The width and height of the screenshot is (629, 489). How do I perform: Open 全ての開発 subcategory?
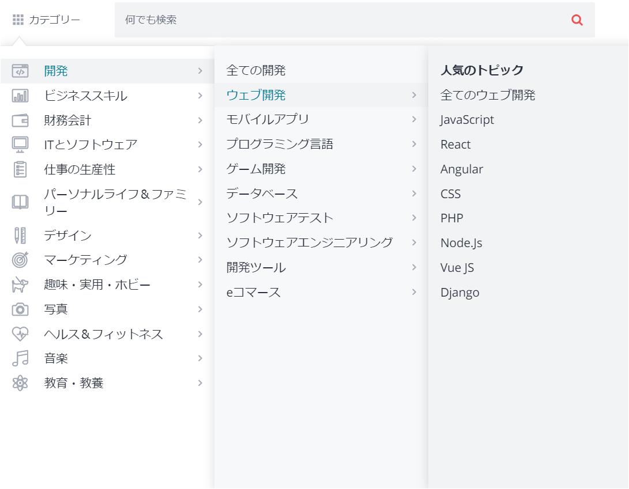point(256,70)
